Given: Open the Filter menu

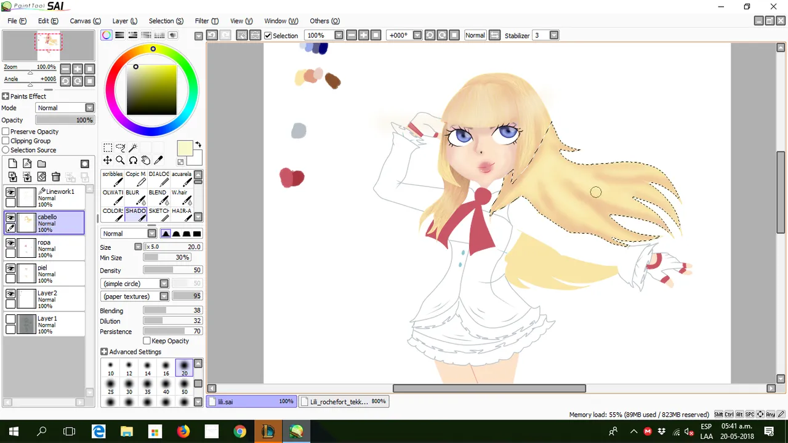Looking at the screenshot, I should click(206, 21).
